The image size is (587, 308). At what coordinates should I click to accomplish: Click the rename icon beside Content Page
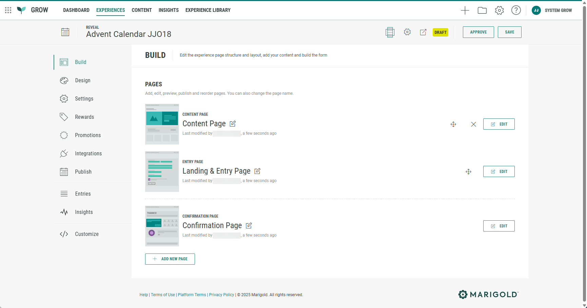(x=233, y=124)
